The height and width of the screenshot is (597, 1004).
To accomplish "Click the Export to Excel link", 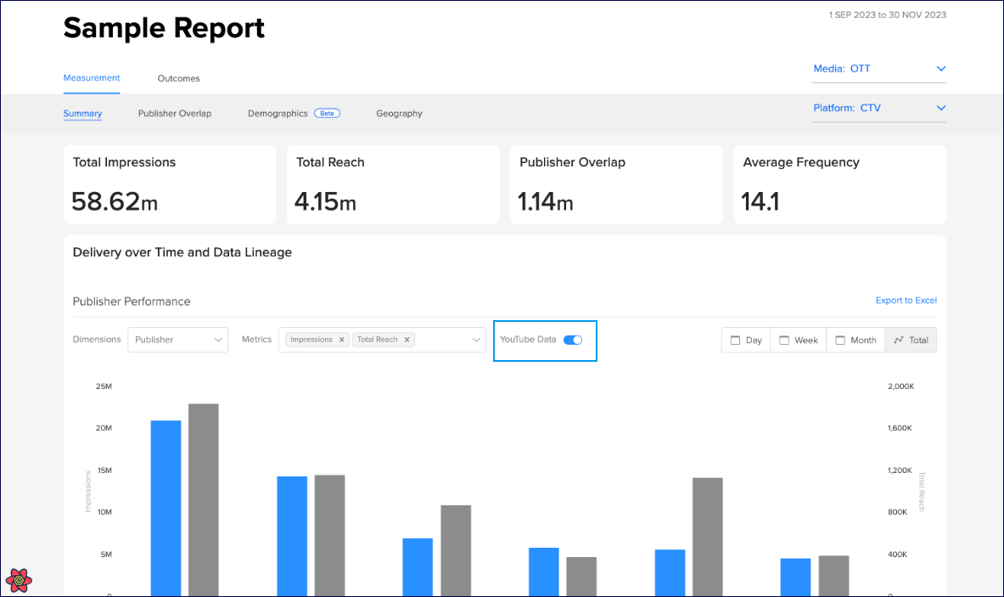I will click(x=906, y=301).
